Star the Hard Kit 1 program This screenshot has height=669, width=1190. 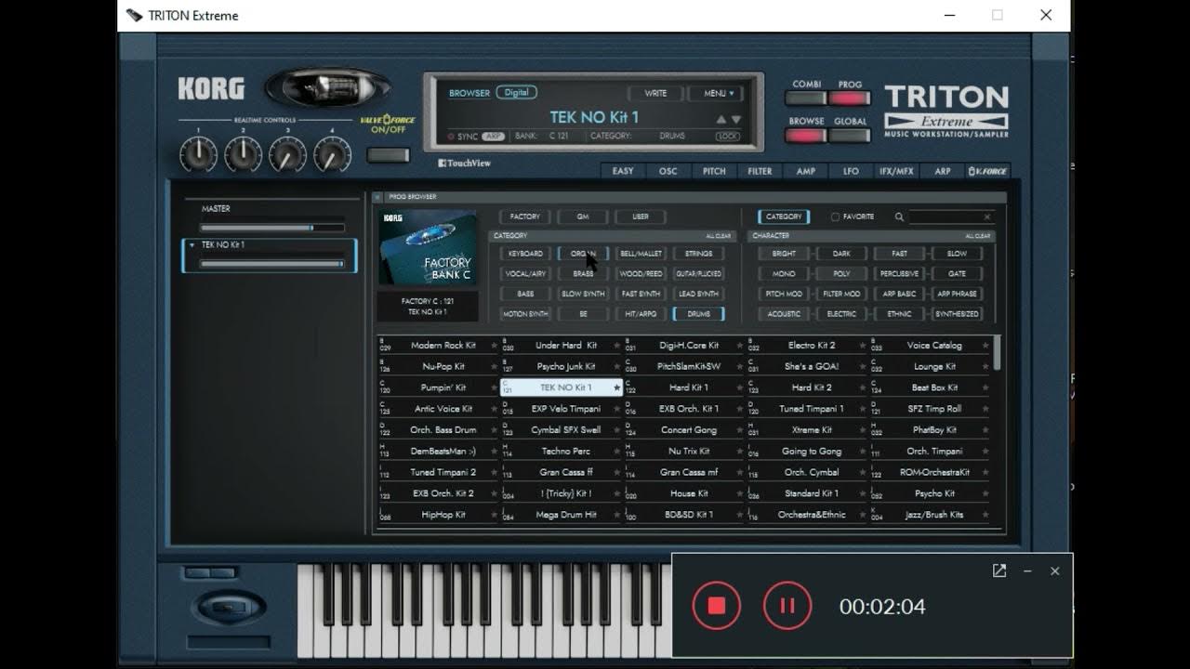(740, 387)
